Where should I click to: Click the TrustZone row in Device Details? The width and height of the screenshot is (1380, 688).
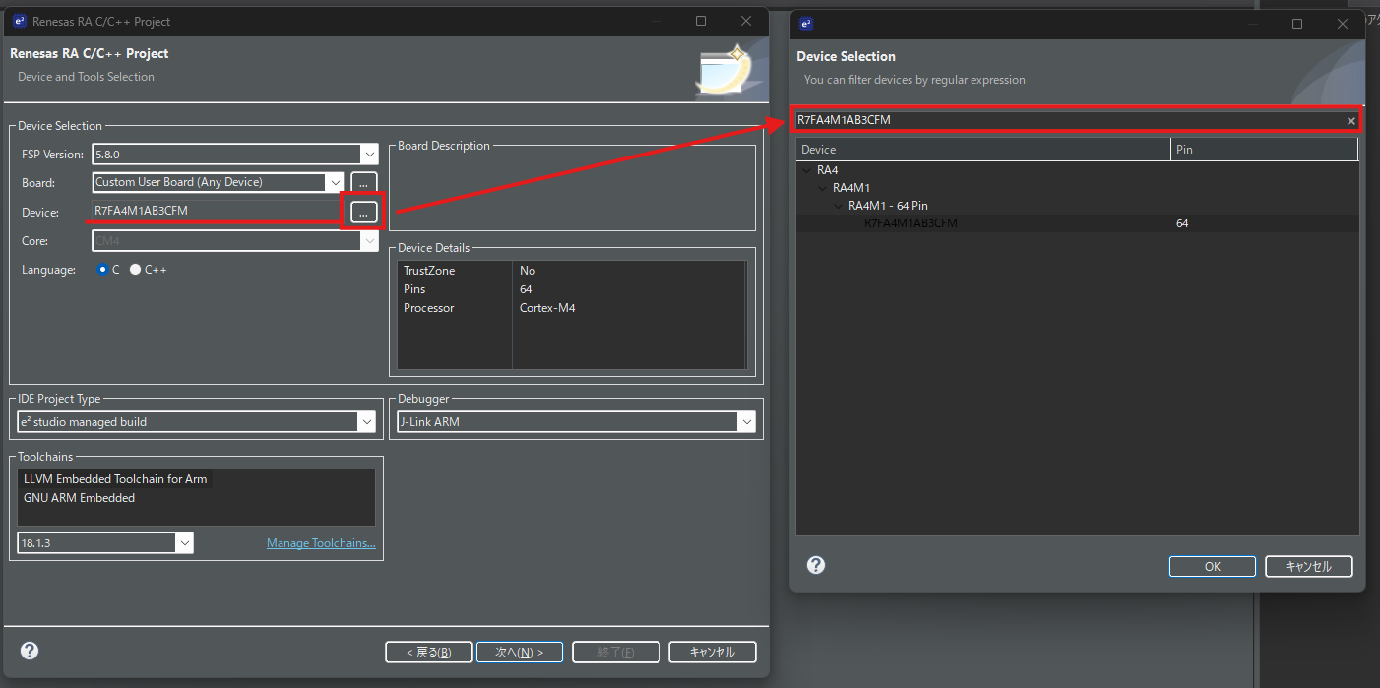click(571, 271)
